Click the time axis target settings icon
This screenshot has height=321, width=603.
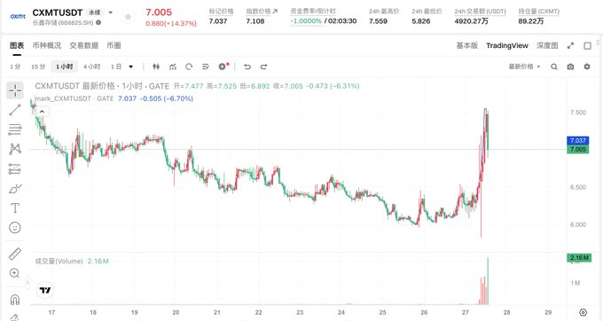[x=583, y=312]
